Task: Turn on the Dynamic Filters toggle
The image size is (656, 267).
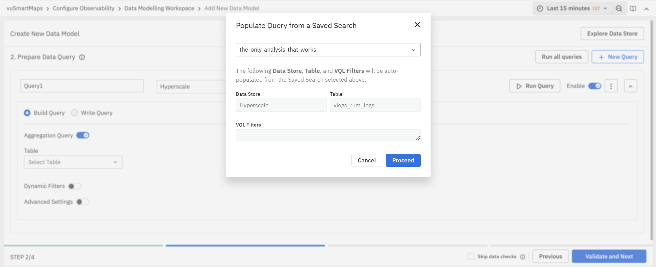Action: [x=75, y=186]
